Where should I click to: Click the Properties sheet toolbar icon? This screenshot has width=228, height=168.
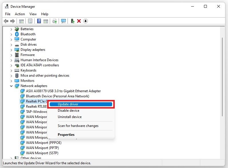pos(30,21)
